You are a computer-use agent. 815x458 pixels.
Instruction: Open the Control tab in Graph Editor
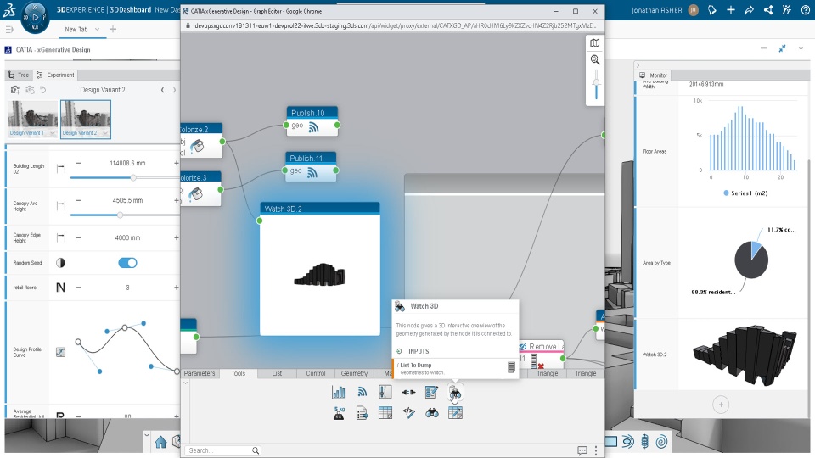(316, 373)
